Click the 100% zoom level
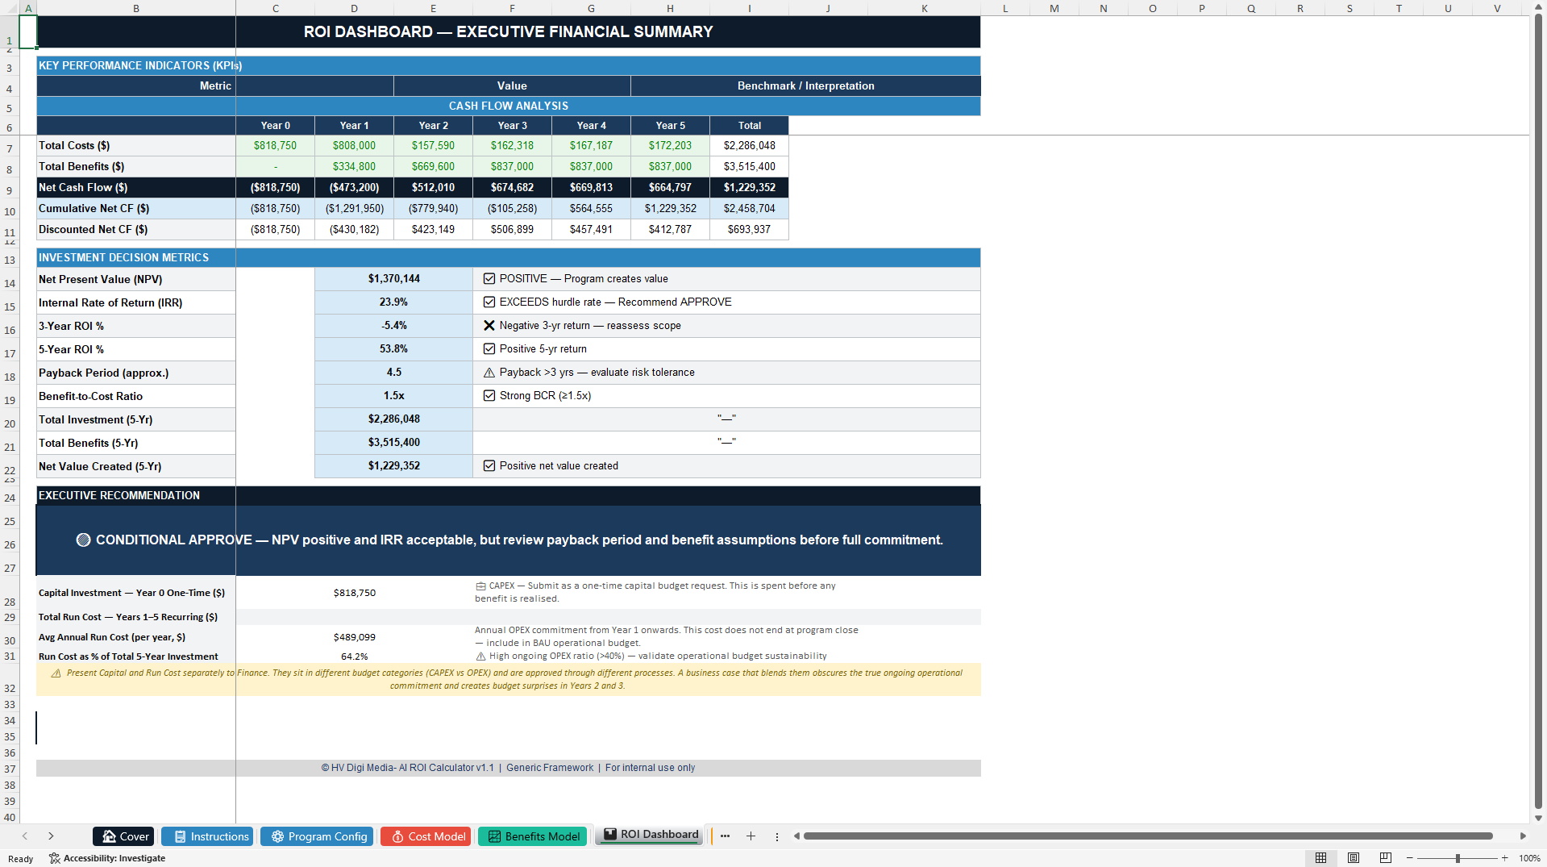The image size is (1547, 867). pos(1529,858)
